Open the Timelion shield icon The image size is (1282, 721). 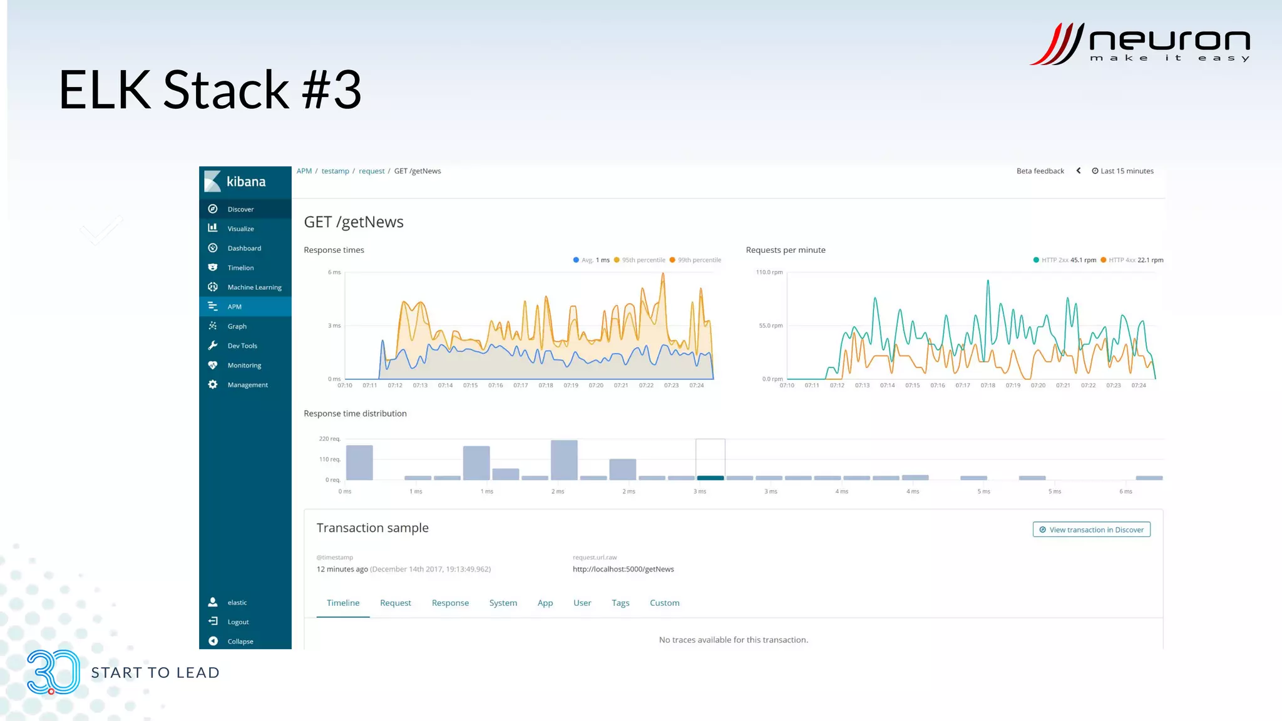click(213, 267)
